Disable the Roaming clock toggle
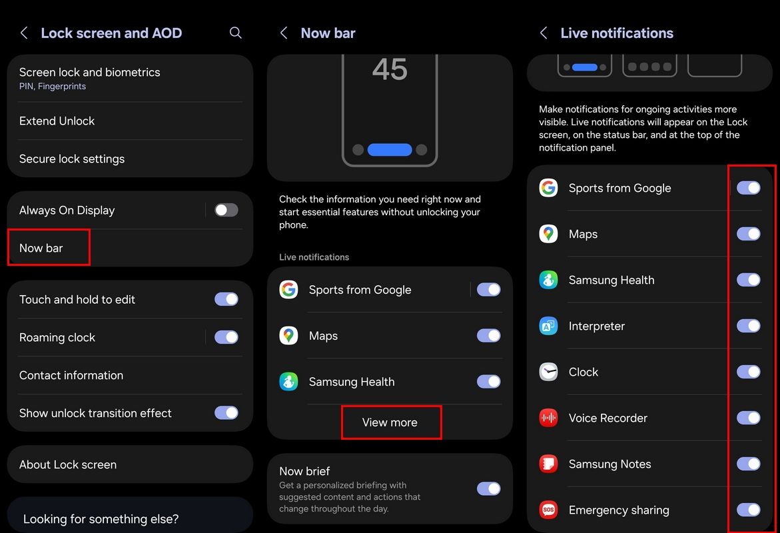 (x=226, y=337)
